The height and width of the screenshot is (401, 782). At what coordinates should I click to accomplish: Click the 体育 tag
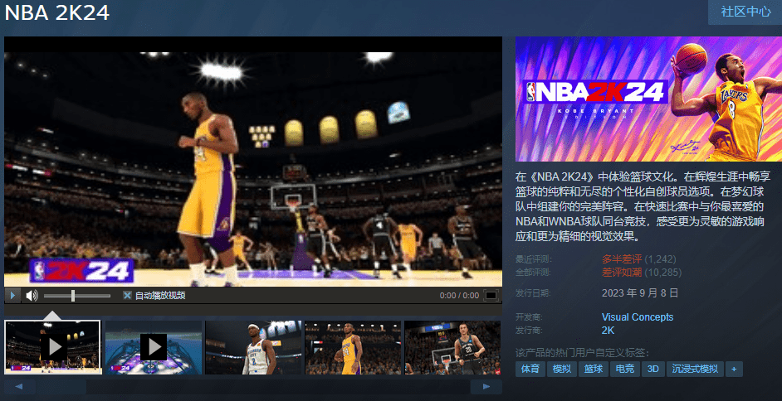530,369
